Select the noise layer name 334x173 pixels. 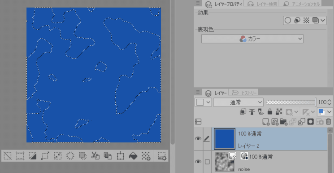[x=244, y=169]
